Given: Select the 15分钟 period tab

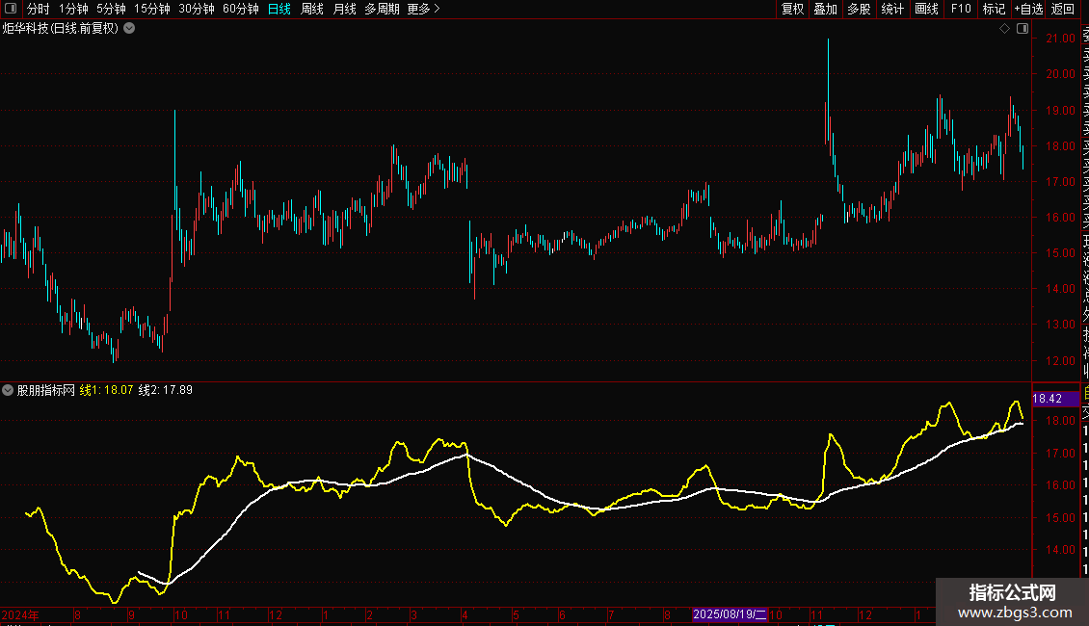Looking at the screenshot, I should tap(152, 9).
